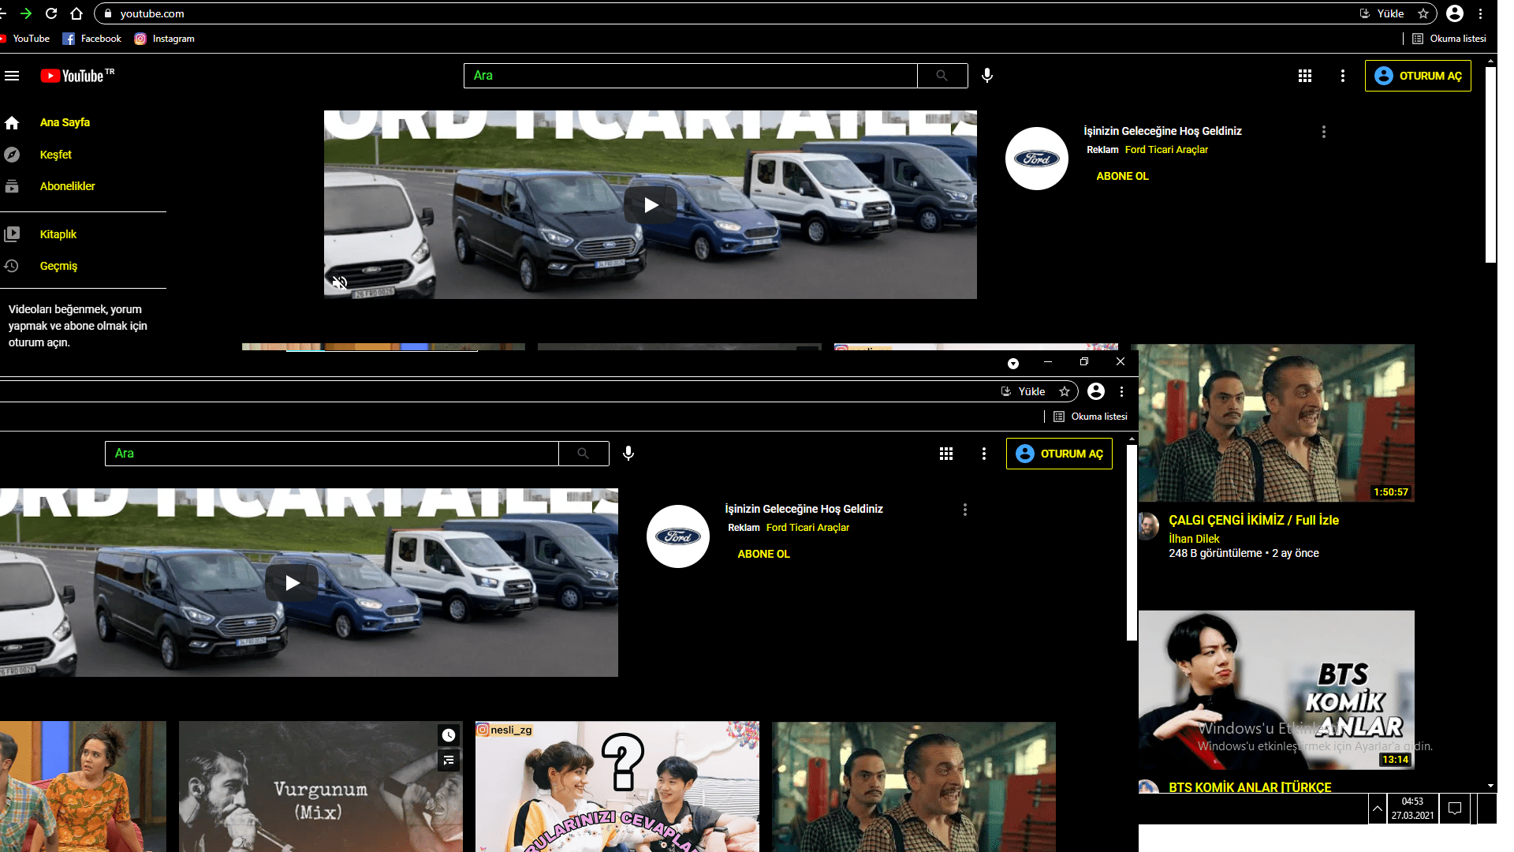This screenshot has height=852, width=1514.
Task: Open Ford Ticari Araçlar link in back window
Action: point(1166,150)
